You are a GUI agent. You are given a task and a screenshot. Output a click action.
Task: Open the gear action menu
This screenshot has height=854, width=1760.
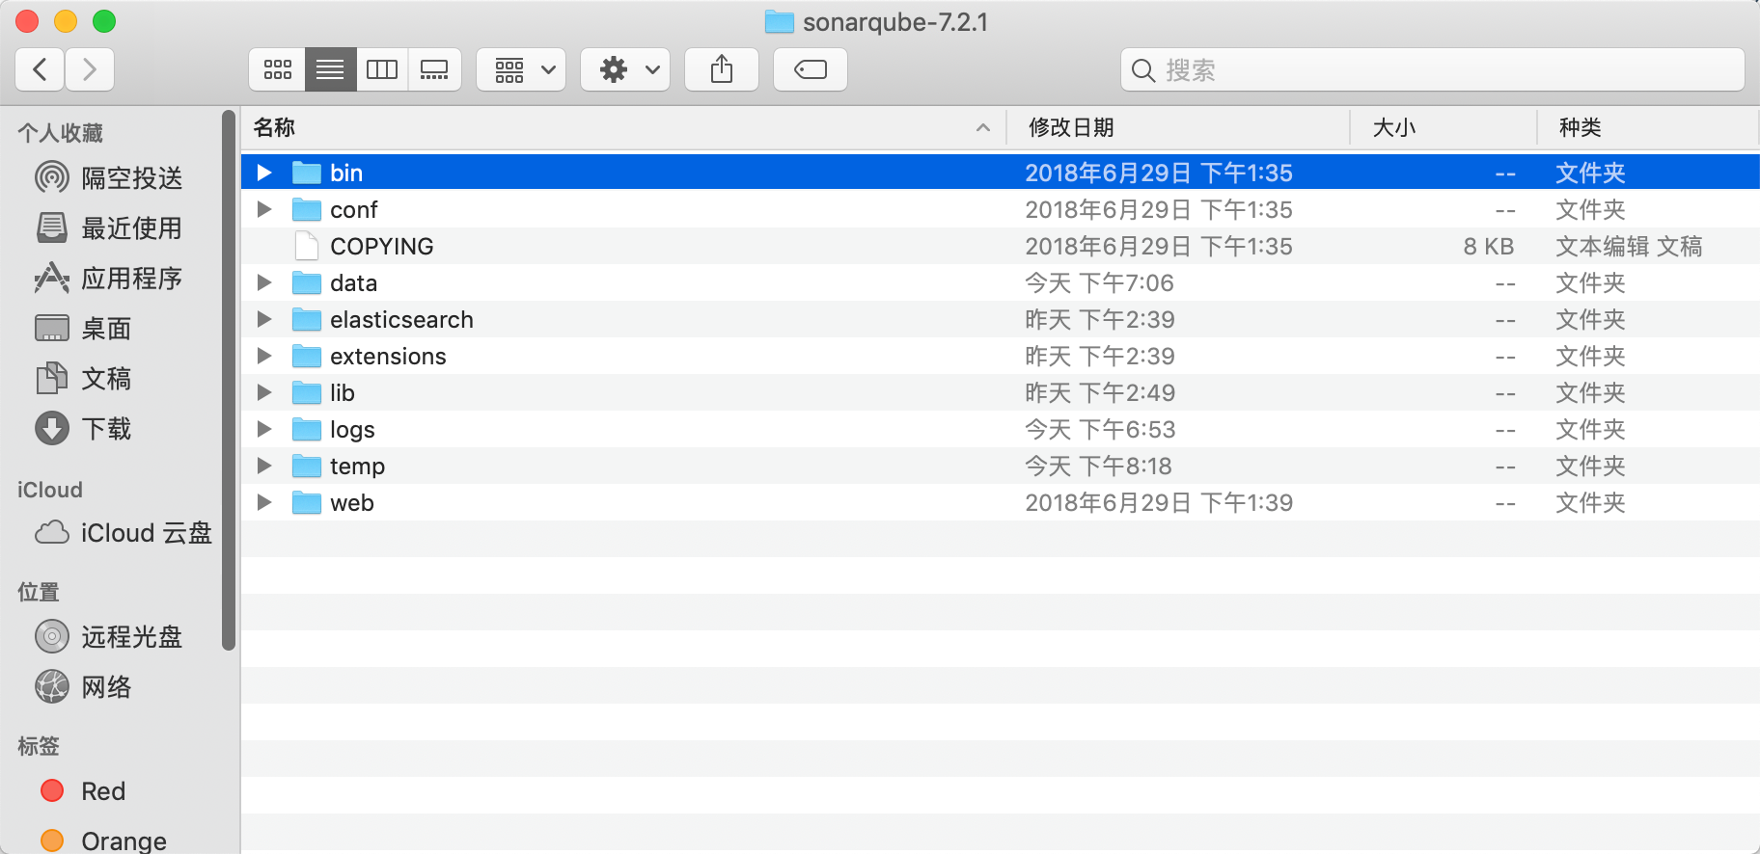(x=625, y=69)
